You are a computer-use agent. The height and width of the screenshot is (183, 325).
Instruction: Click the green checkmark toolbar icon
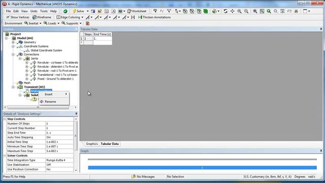[x=66, y=11]
